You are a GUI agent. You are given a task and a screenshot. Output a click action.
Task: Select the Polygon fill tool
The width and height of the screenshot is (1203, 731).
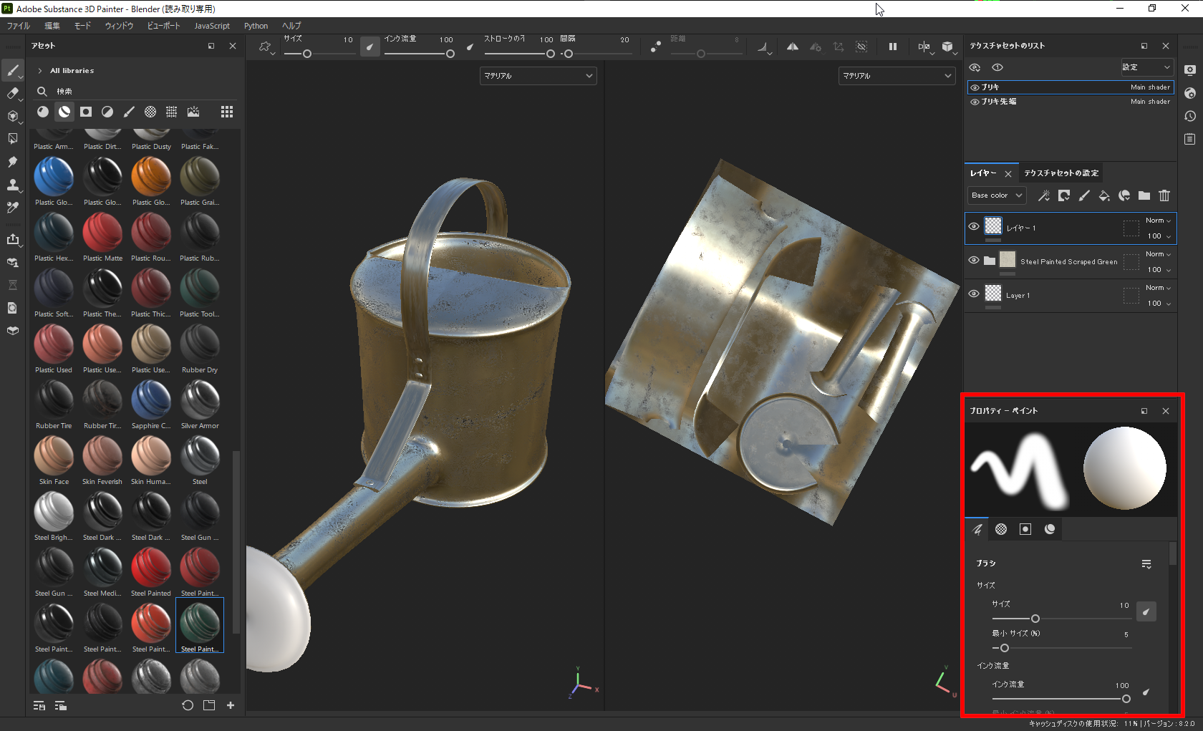click(x=13, y=139)
